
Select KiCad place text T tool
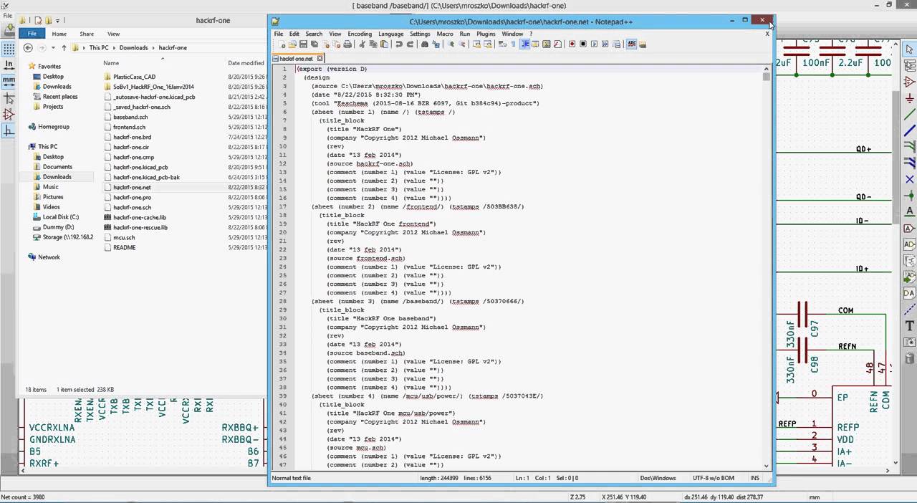coord(909,325)
